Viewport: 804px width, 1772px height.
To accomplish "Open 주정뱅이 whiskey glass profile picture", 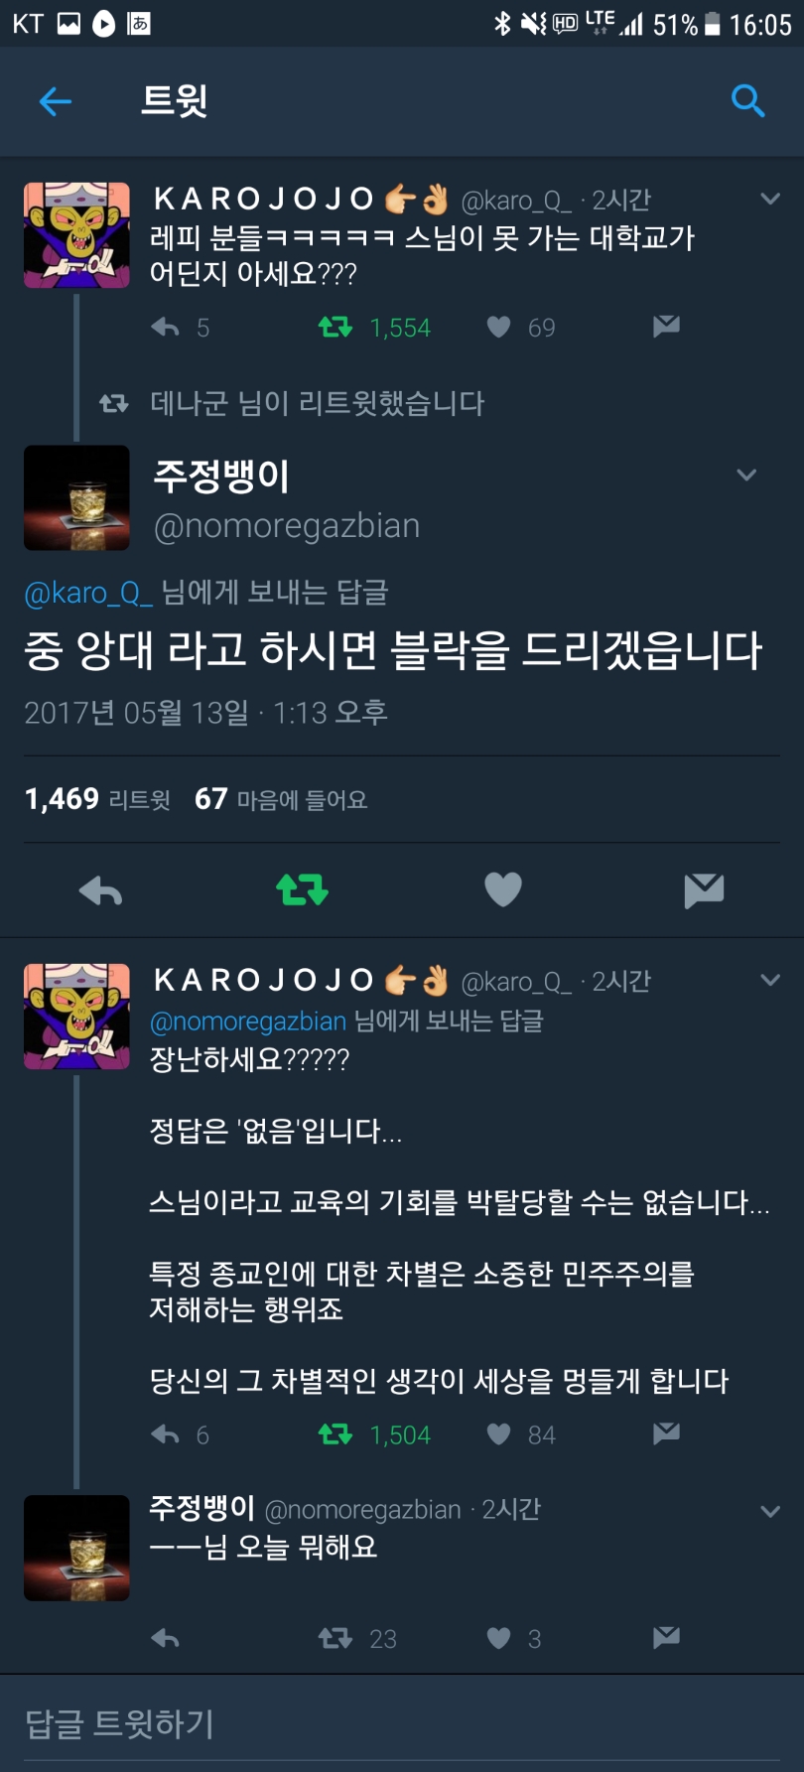I will pos(76,497).
